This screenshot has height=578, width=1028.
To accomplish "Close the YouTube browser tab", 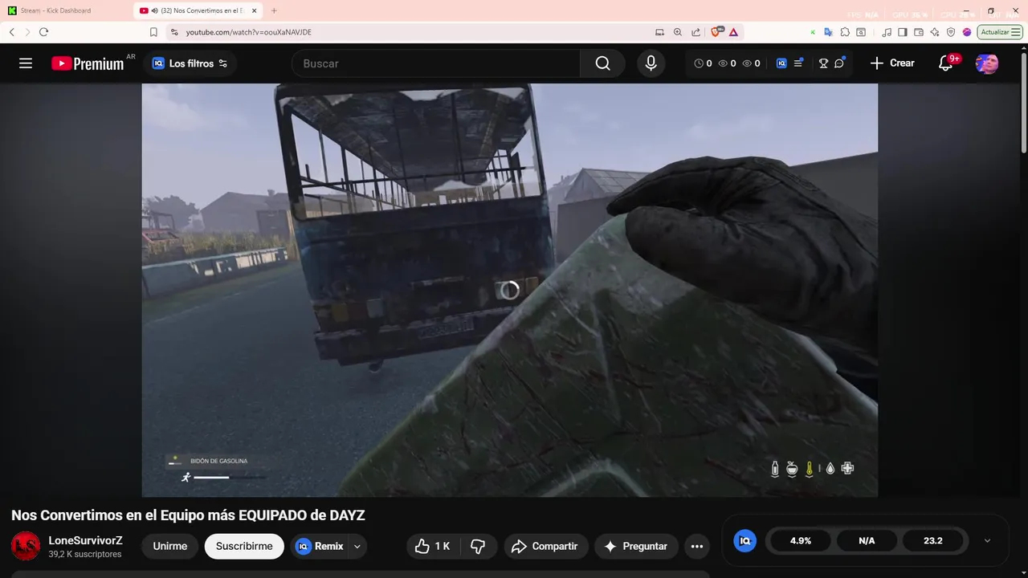I will click(255, 10).
